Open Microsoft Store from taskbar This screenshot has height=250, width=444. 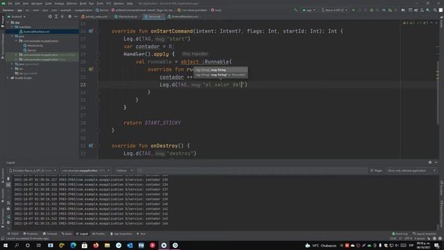[x=85, y=245]
